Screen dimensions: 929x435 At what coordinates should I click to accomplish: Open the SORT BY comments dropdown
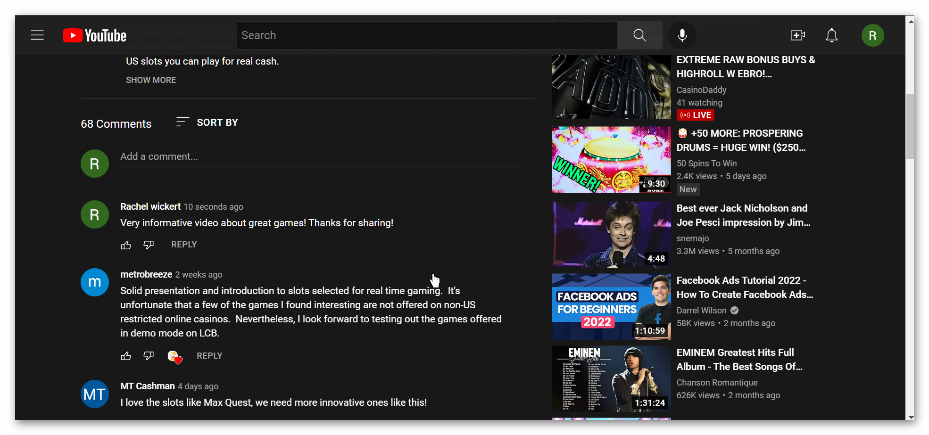[x=207, y=123]
